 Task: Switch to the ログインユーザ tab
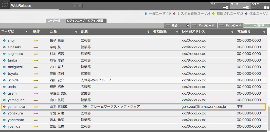point(76,21)
